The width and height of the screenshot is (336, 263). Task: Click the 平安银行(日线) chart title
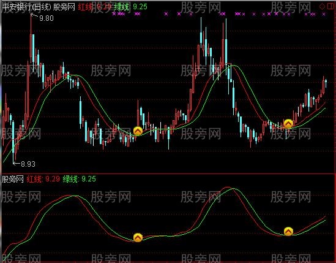[x=27, y=7]
